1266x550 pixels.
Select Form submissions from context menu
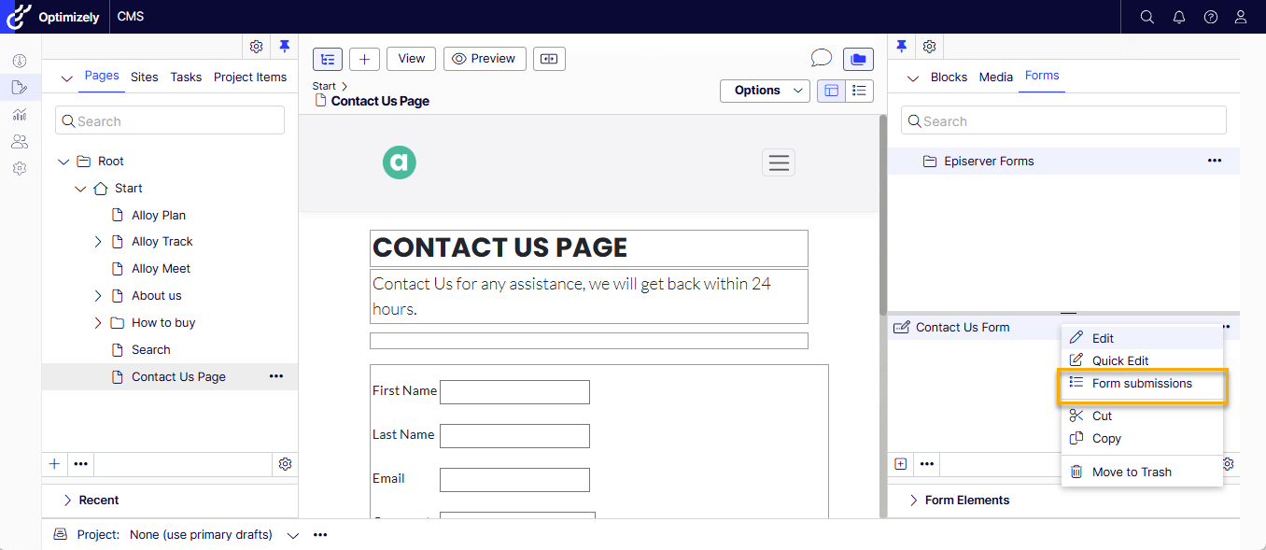click(1142, 384)
